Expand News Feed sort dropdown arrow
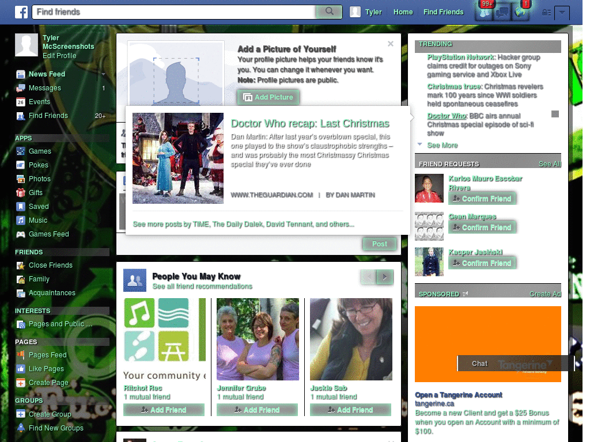This screenshot has height=442, width=590. [x=103, y=74]
